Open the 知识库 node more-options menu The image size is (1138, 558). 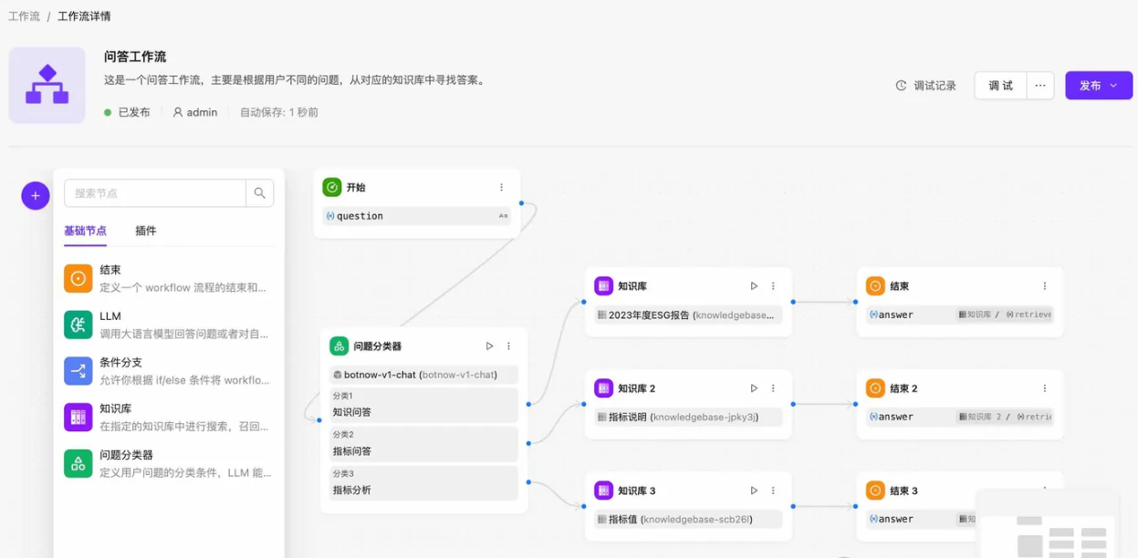(773, 285)
